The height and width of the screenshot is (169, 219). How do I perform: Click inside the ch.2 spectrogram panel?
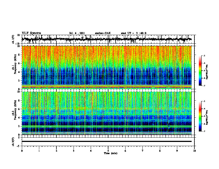click(x=107, y=113)
